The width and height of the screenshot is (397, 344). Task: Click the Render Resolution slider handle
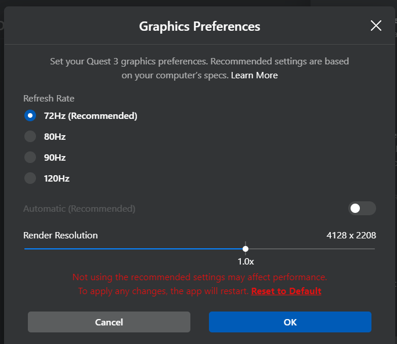[x=246, y=249]
